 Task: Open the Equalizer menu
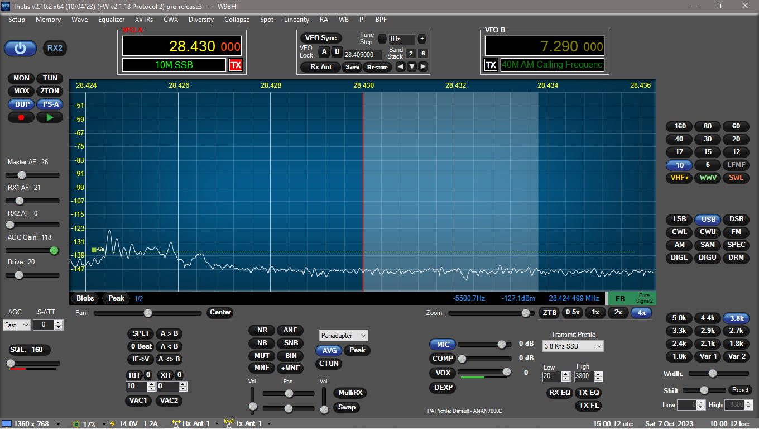coord(111,20)
